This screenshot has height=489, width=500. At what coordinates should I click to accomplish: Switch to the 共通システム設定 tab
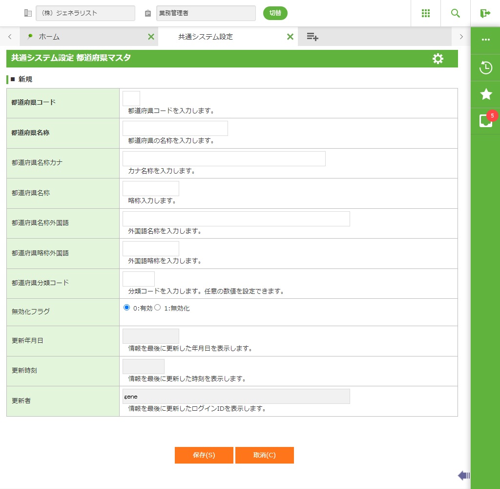point(206,37)
